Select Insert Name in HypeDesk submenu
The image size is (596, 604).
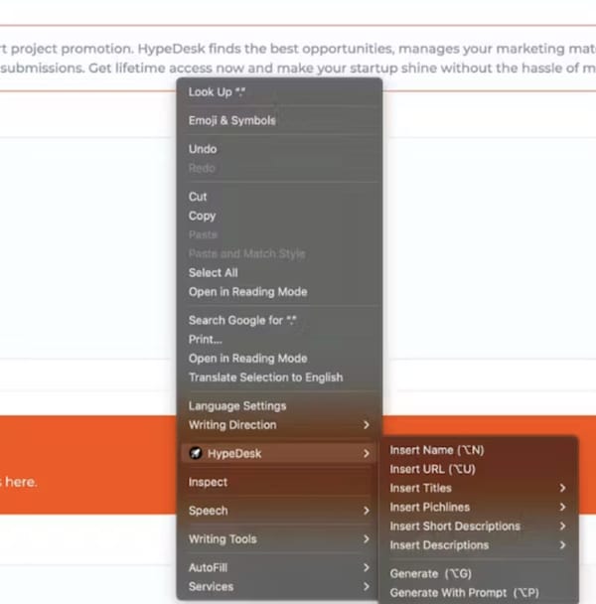pos(436,450)
